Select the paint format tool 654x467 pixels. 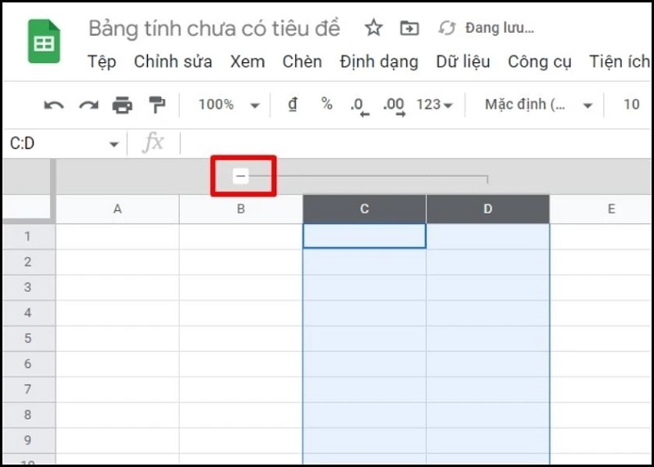156,105
